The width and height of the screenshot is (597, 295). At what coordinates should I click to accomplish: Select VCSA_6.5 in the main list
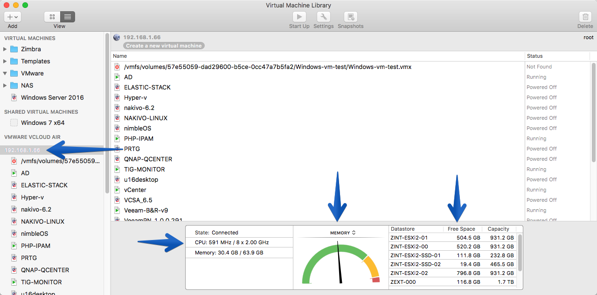138,200
